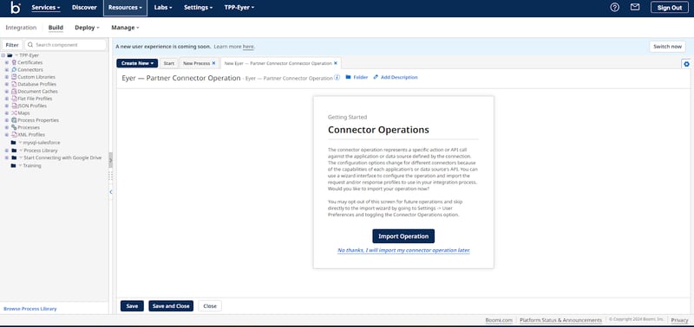
Task: Open the Deploy menu
Action: [87, 28]
